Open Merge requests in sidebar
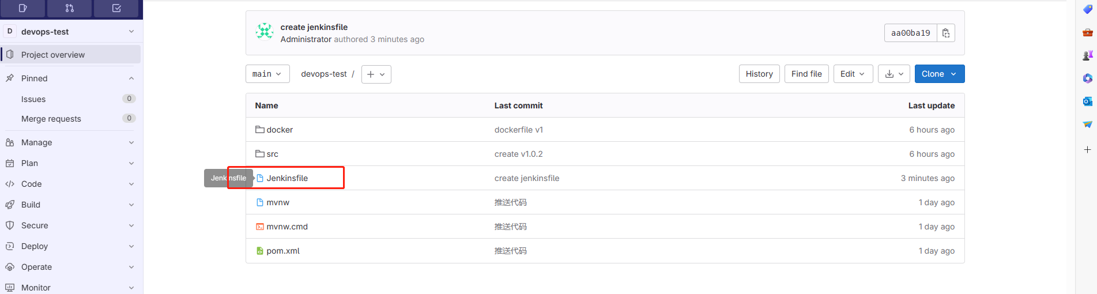 [x=51, y=119]
